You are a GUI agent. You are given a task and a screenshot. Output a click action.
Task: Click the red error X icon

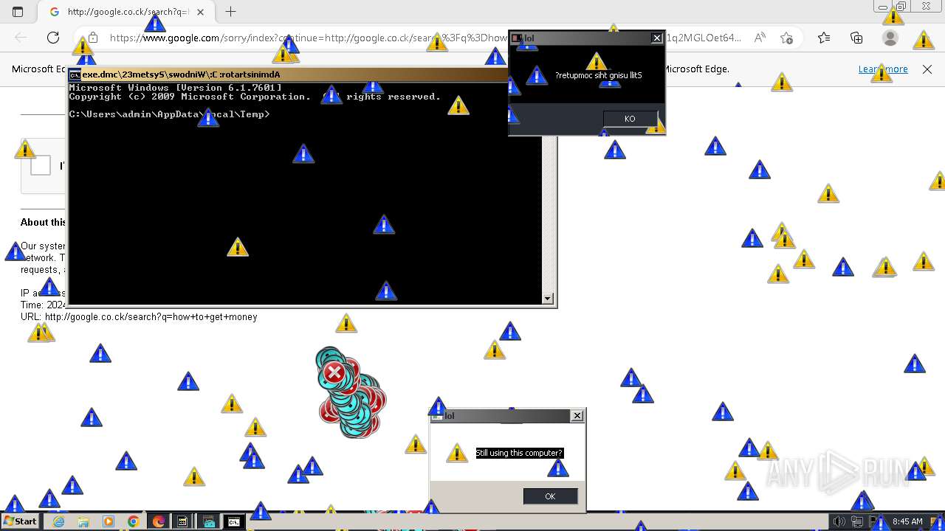coord(334,372)
